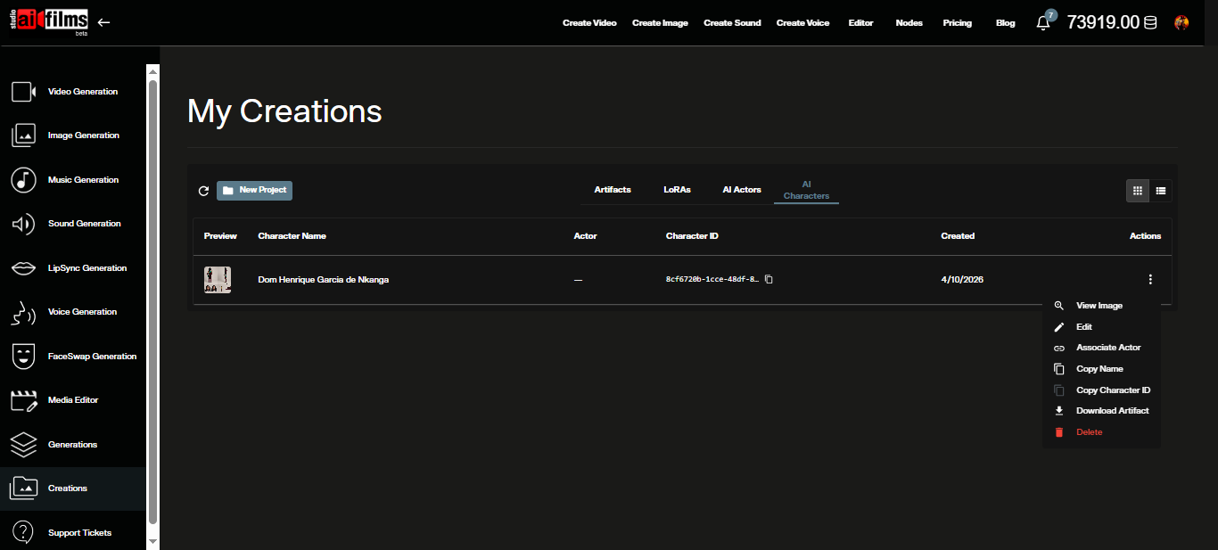Switch to grid view layout

click(1137, 190)
